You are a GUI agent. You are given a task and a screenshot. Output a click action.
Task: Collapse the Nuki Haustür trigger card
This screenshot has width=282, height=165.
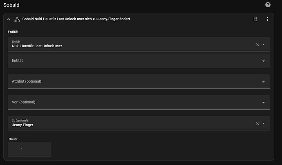click(9, 19)
